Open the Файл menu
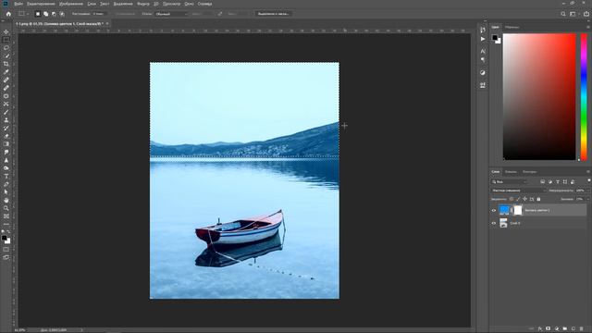This screenshot has height=333, width=592. click(x=18, y=4)
